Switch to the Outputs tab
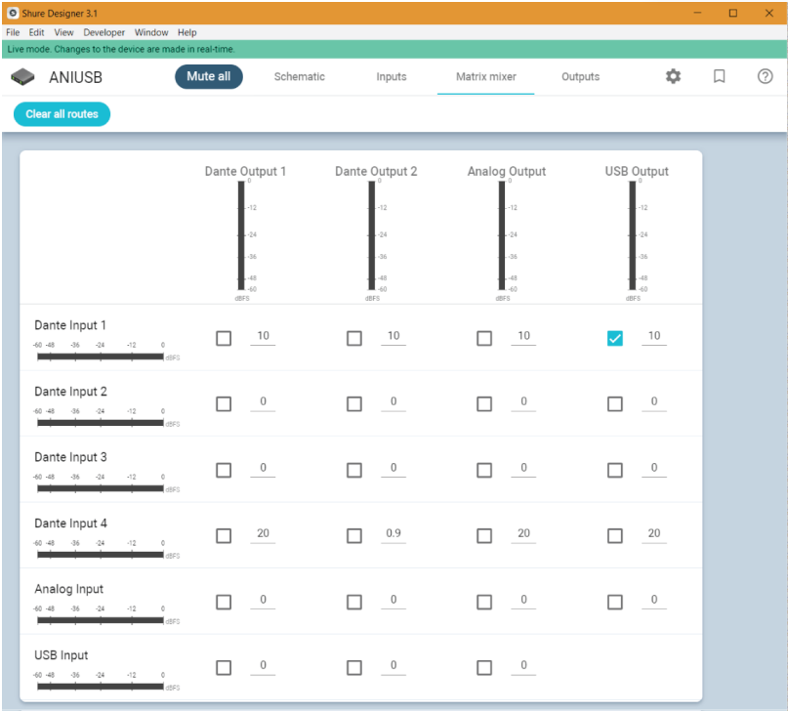 click(x=580, y=76)
